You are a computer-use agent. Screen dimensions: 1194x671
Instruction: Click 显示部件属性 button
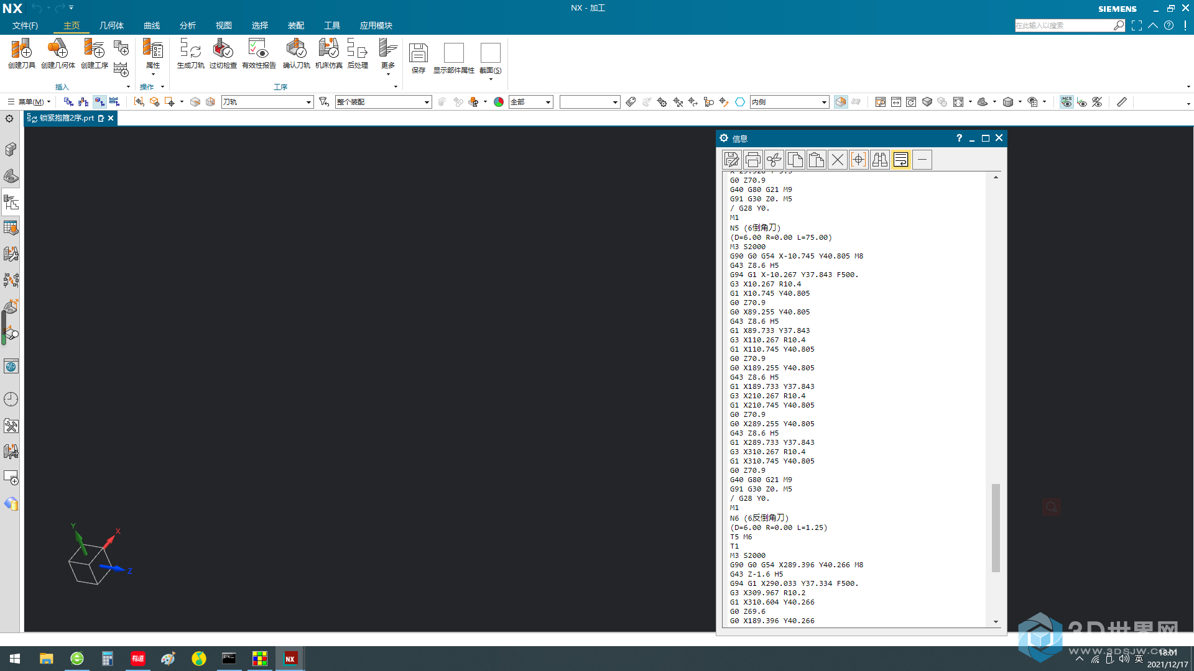[x=454, y=58]
